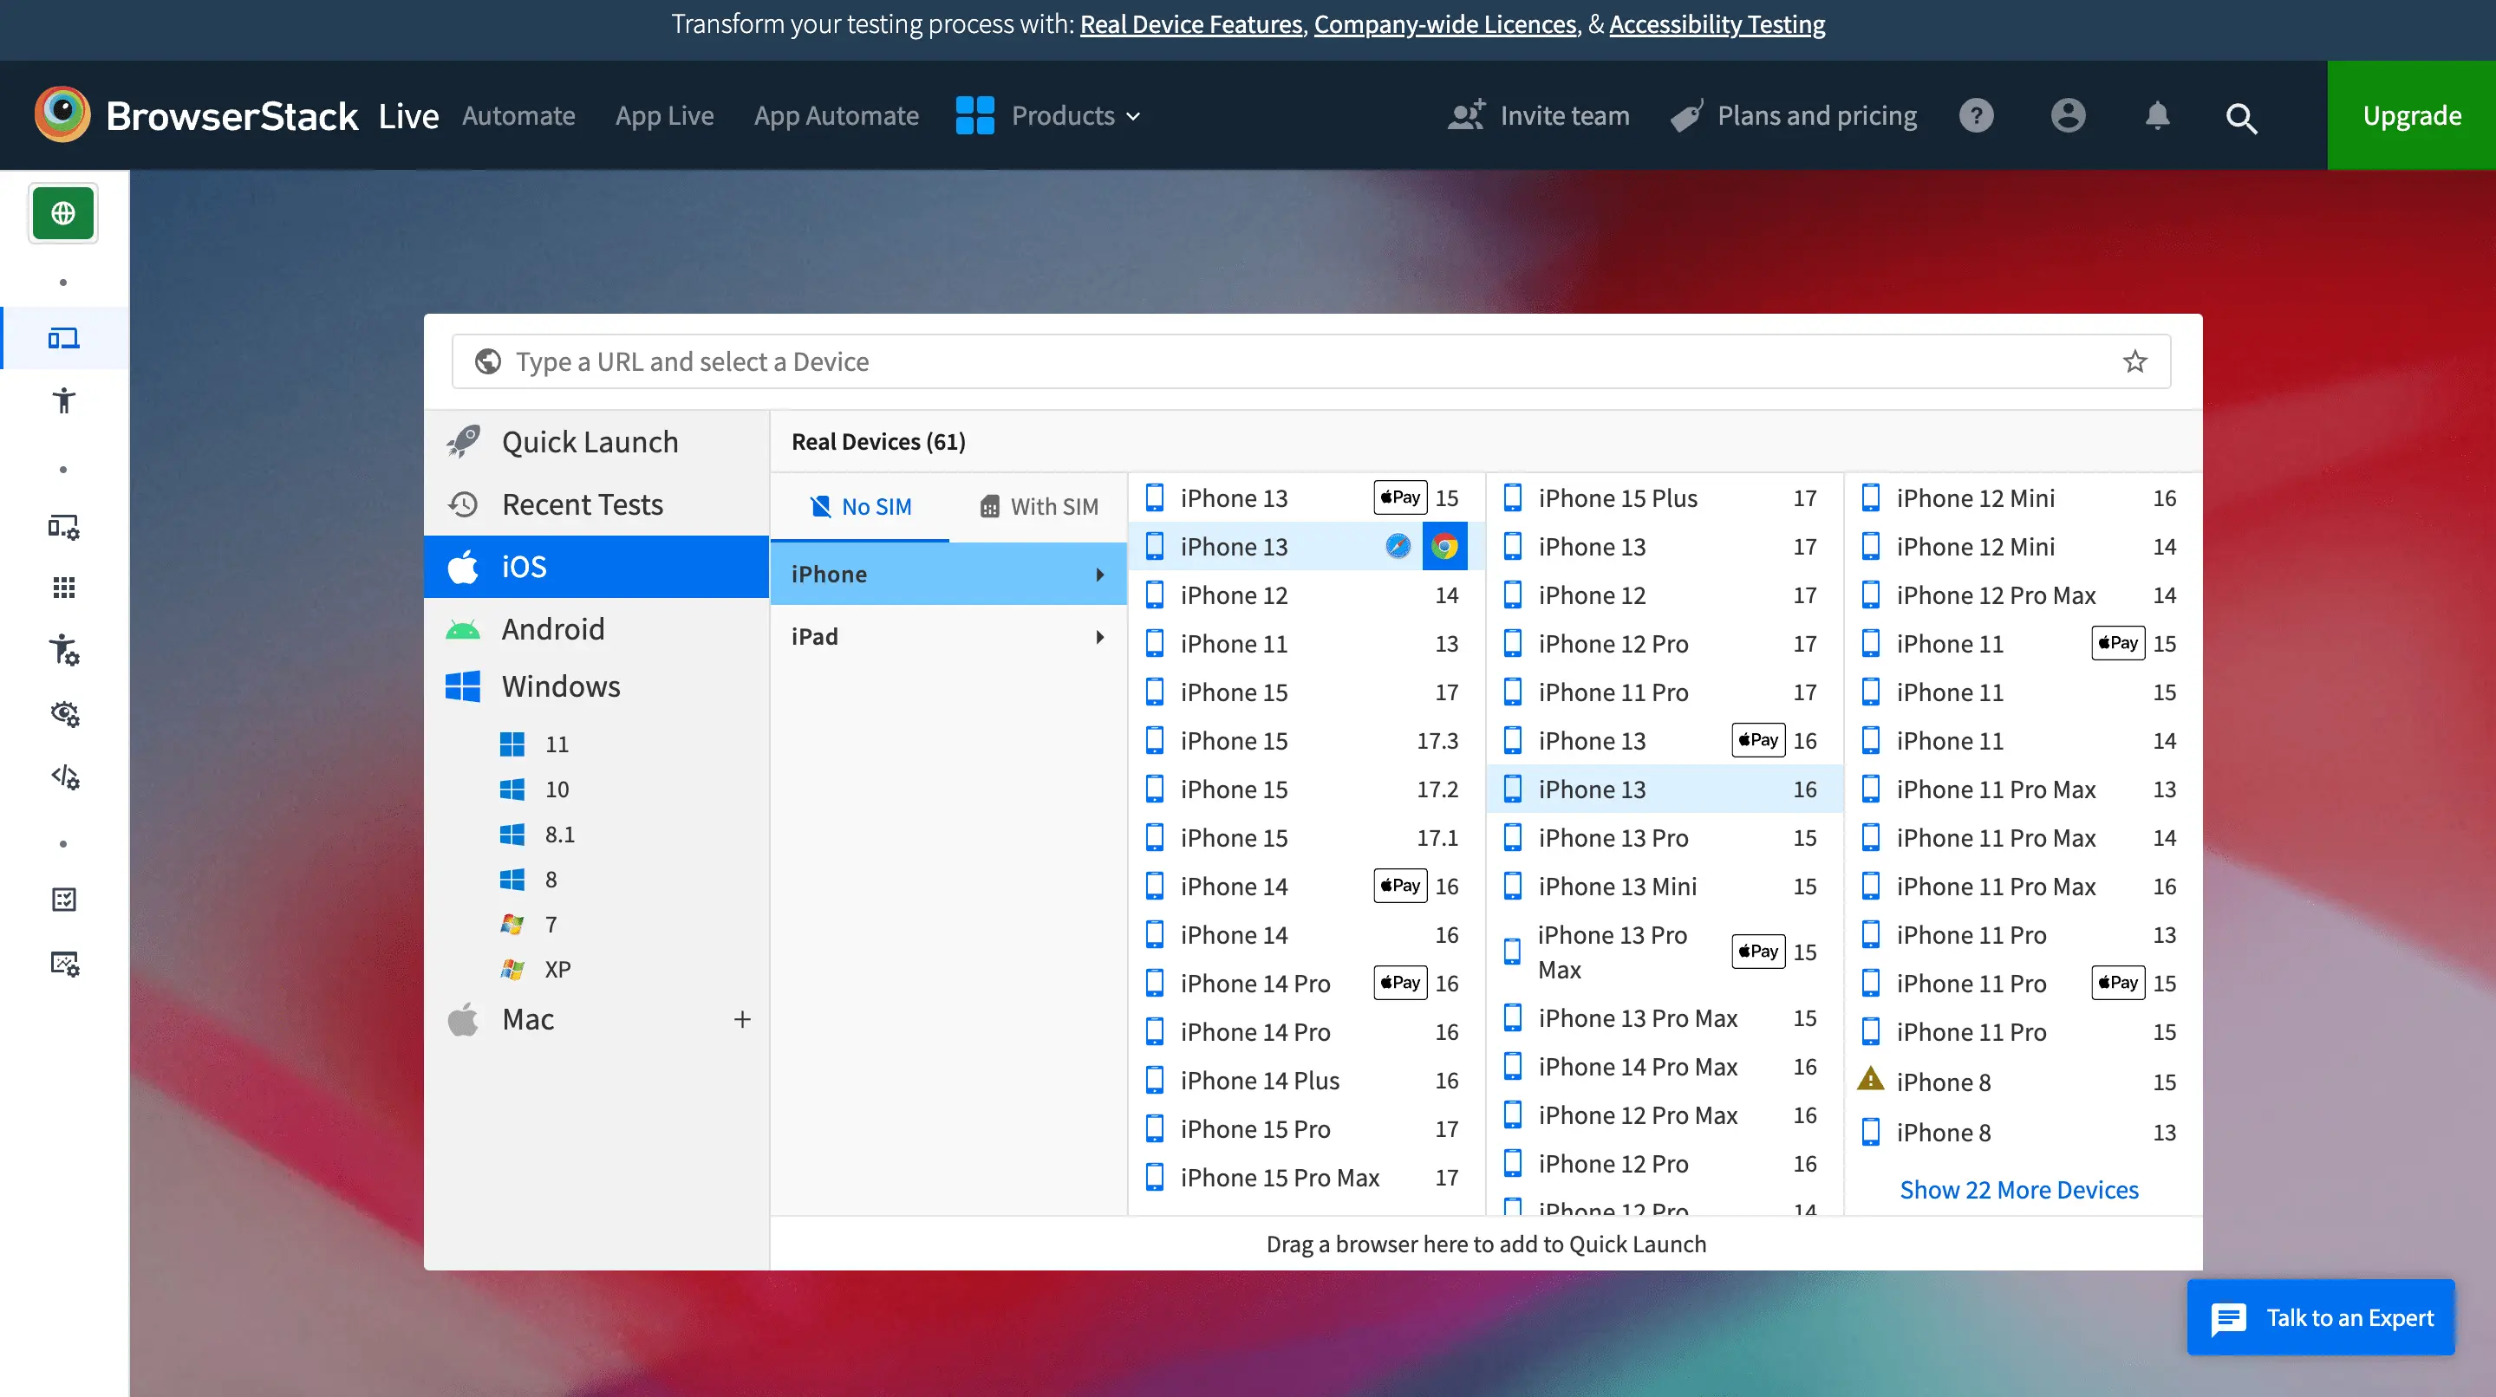Click the bookmark star in URL bar

tap(2134, 361)
